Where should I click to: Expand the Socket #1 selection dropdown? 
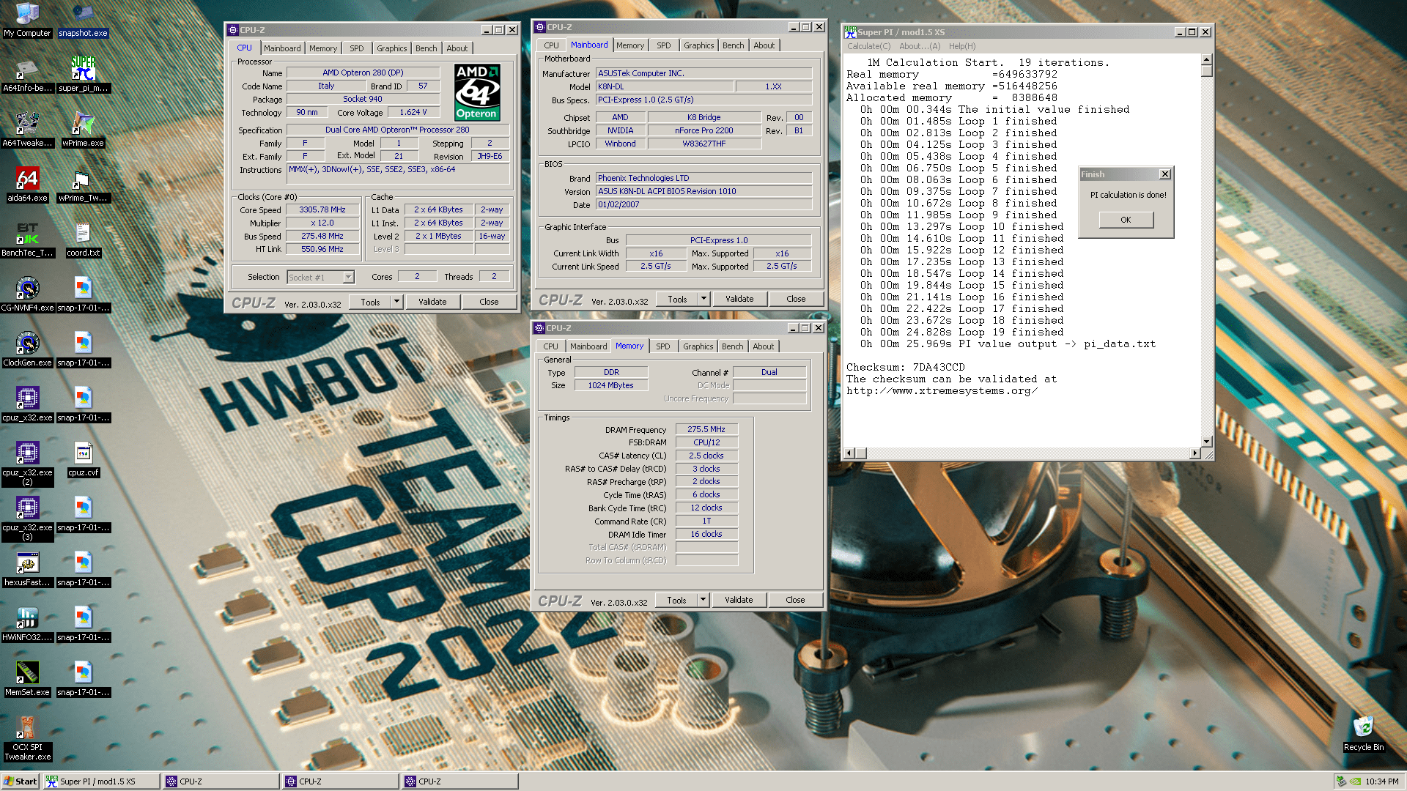point(349,278)
